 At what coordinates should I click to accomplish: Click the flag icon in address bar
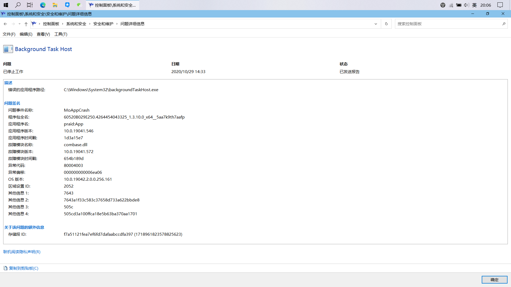click(34, 24)
